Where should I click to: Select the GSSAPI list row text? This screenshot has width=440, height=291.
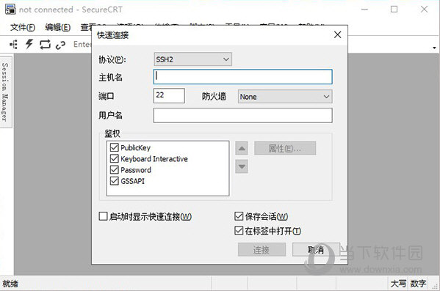click(133, 181)
